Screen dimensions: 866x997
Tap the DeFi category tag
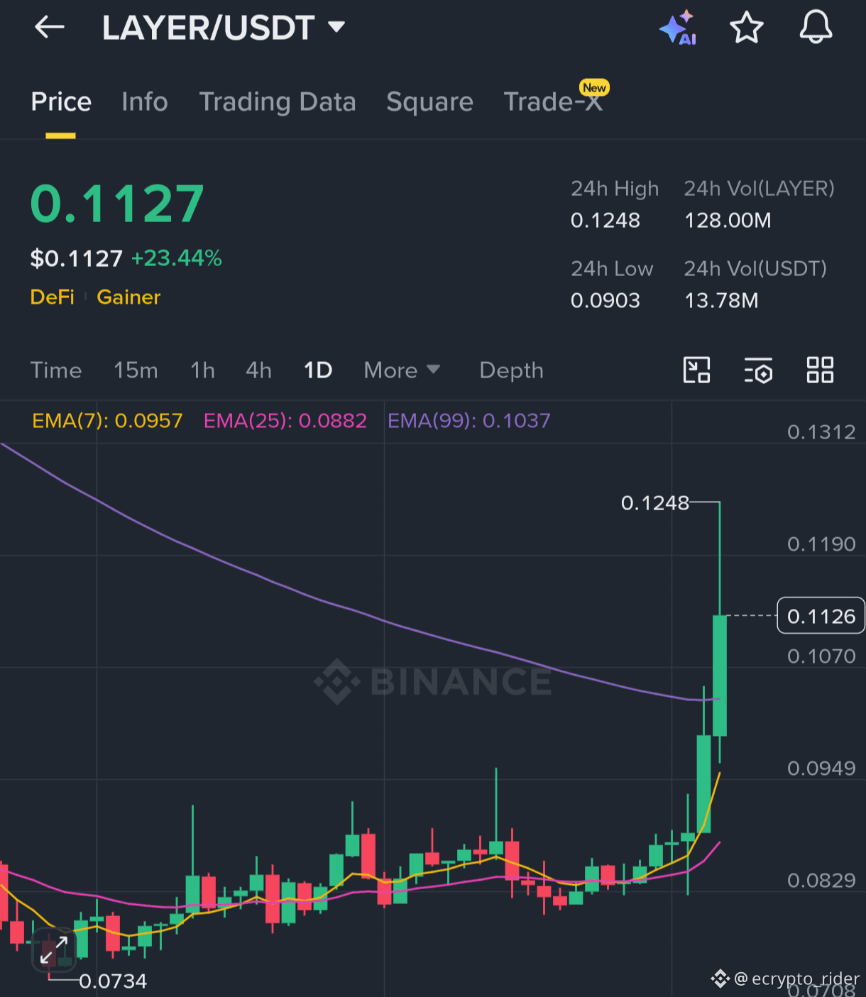53,297
